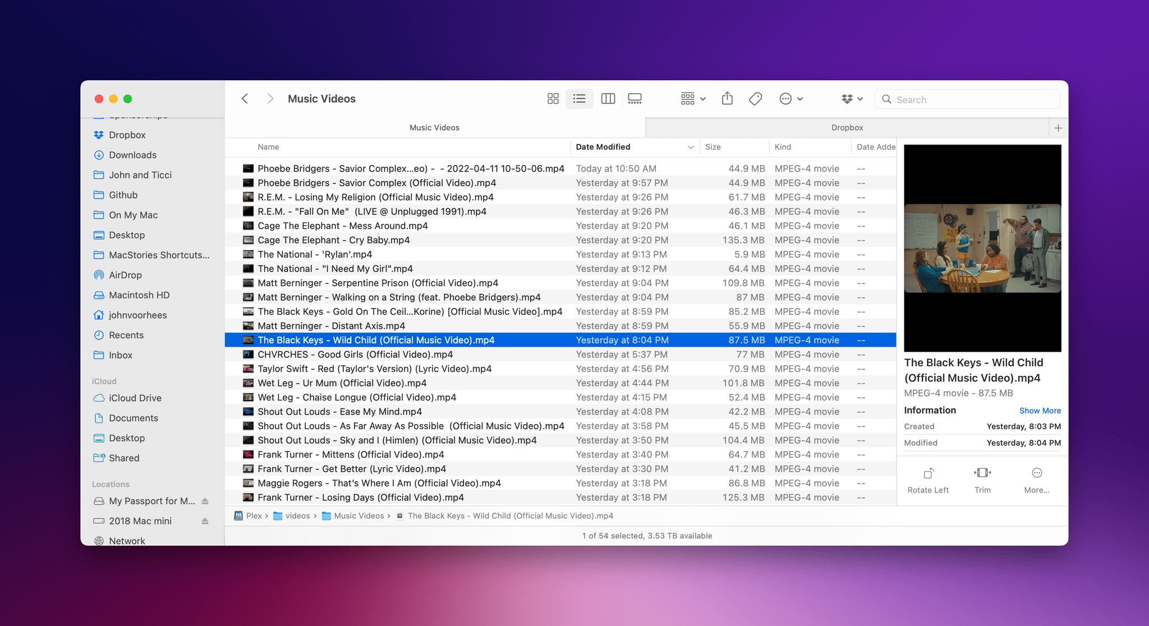
Task: Eject the 2018 Mac mini volume
Action: tap(205, 521)
